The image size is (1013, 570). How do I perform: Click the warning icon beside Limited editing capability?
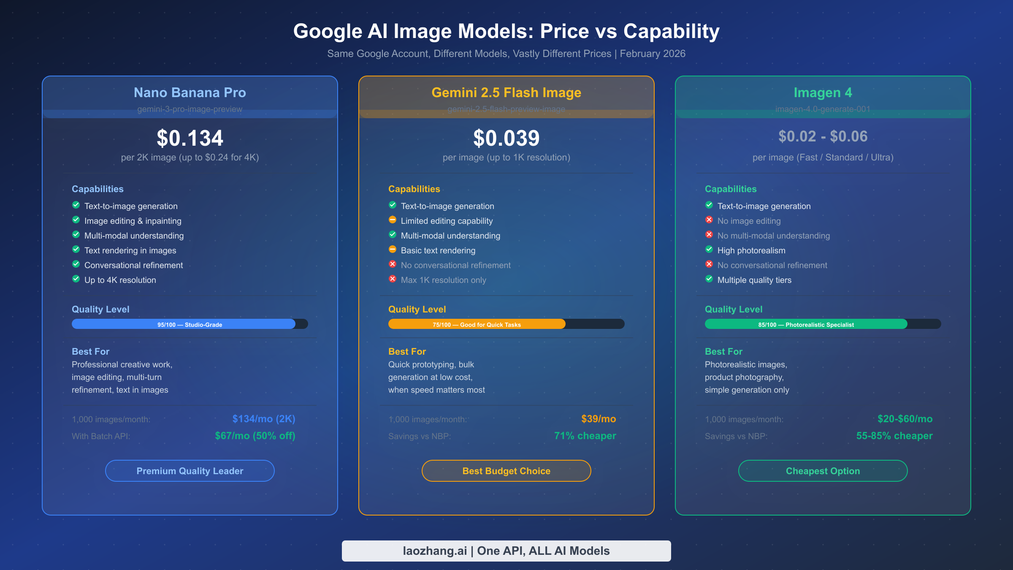tap(393, 220)
